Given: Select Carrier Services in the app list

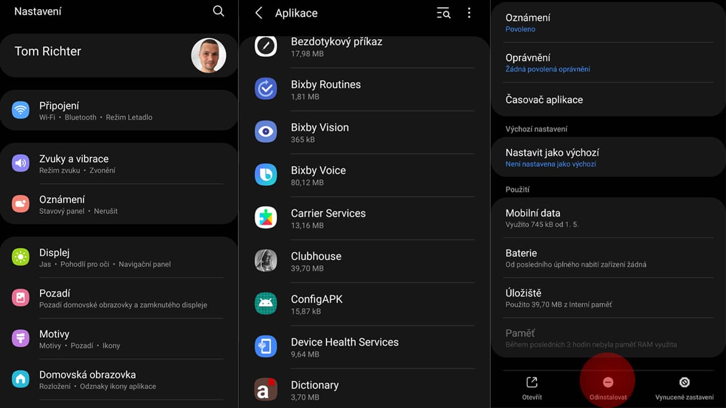Looking at the screenshot, I should pyautogui.click(x=364, y=219).
